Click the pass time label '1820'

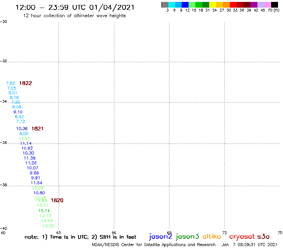pyautogui.click(x=57, y=200)
